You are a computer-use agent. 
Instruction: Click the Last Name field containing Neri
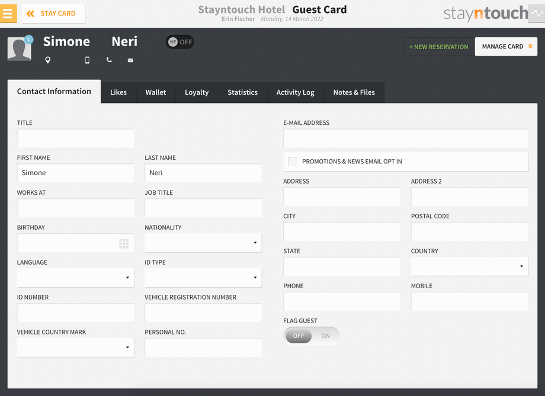203,173
